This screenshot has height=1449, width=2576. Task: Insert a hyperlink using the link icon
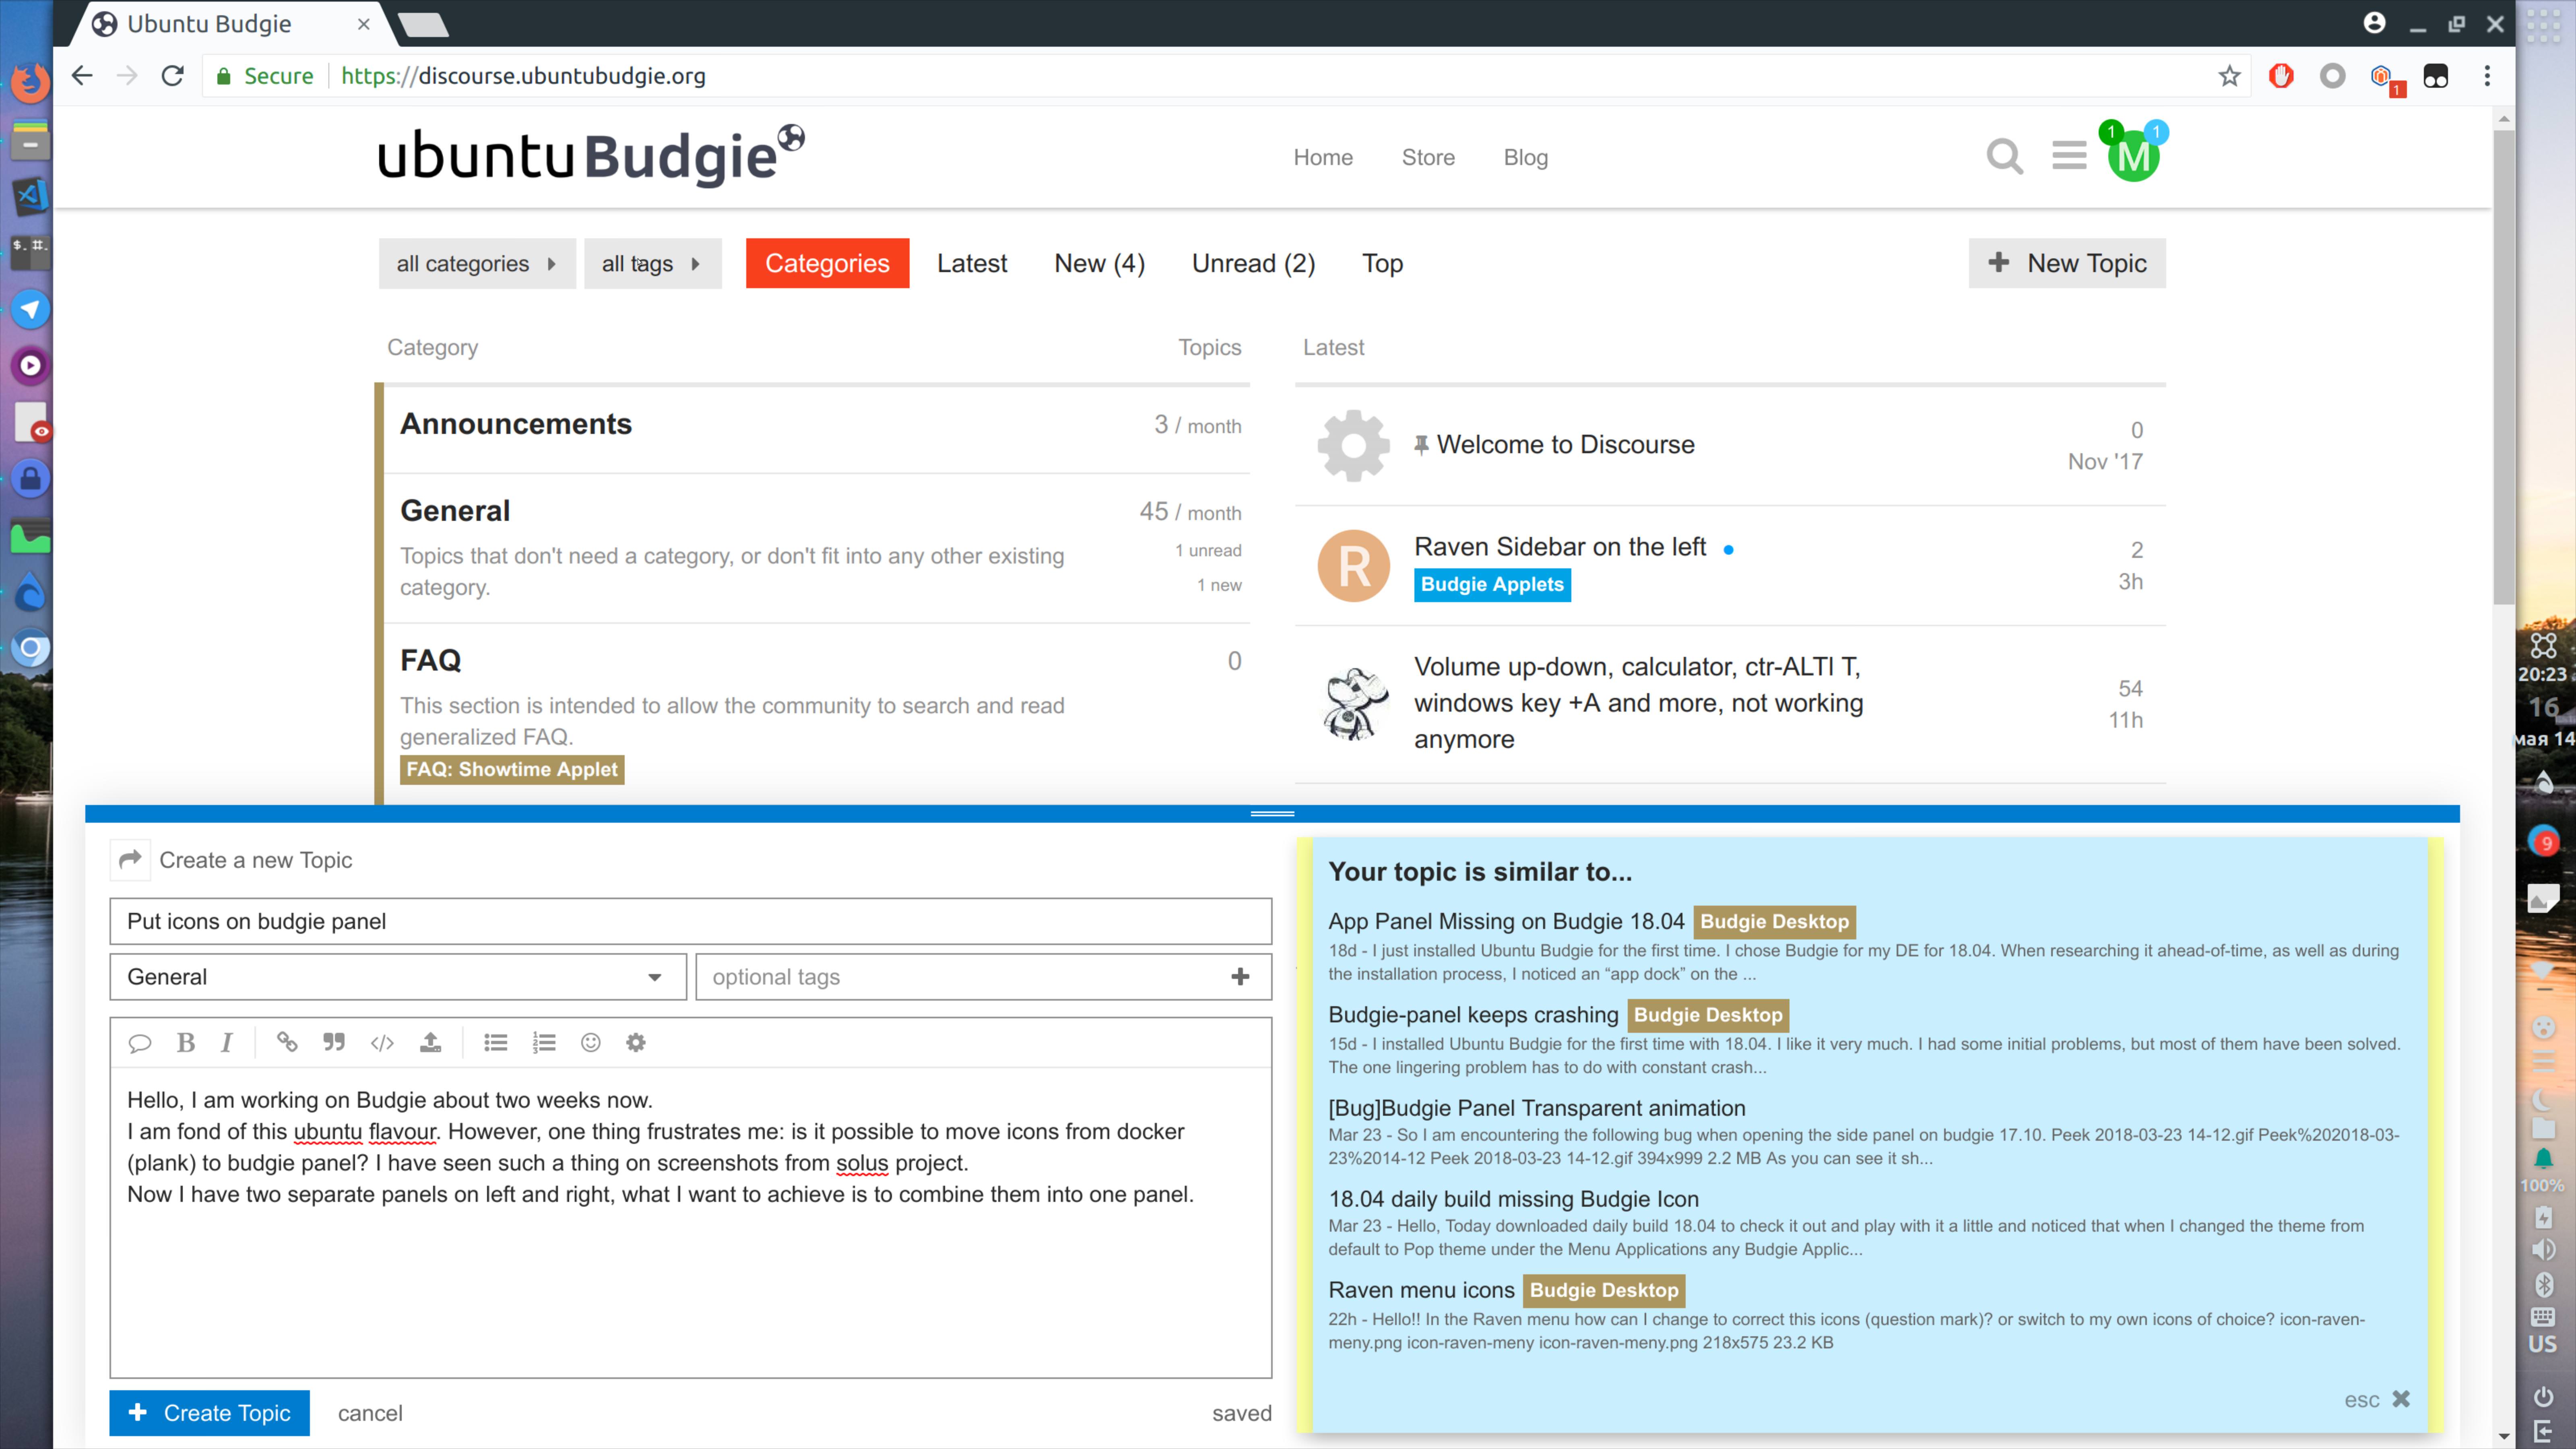point(287,1043)
